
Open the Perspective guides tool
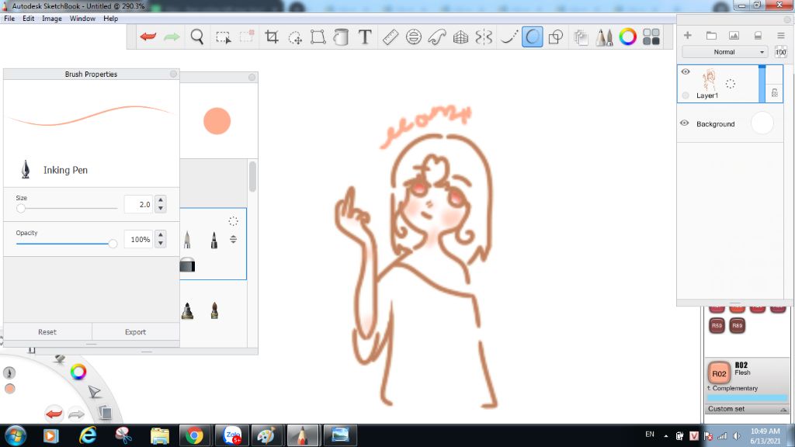(460, 36)
